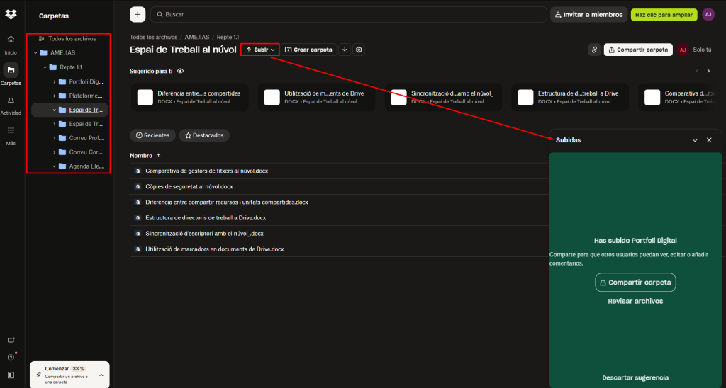The height and width of the screenshot is (388, 726).
Task: Open folder settings gear icon
Action: pos(359,50)
